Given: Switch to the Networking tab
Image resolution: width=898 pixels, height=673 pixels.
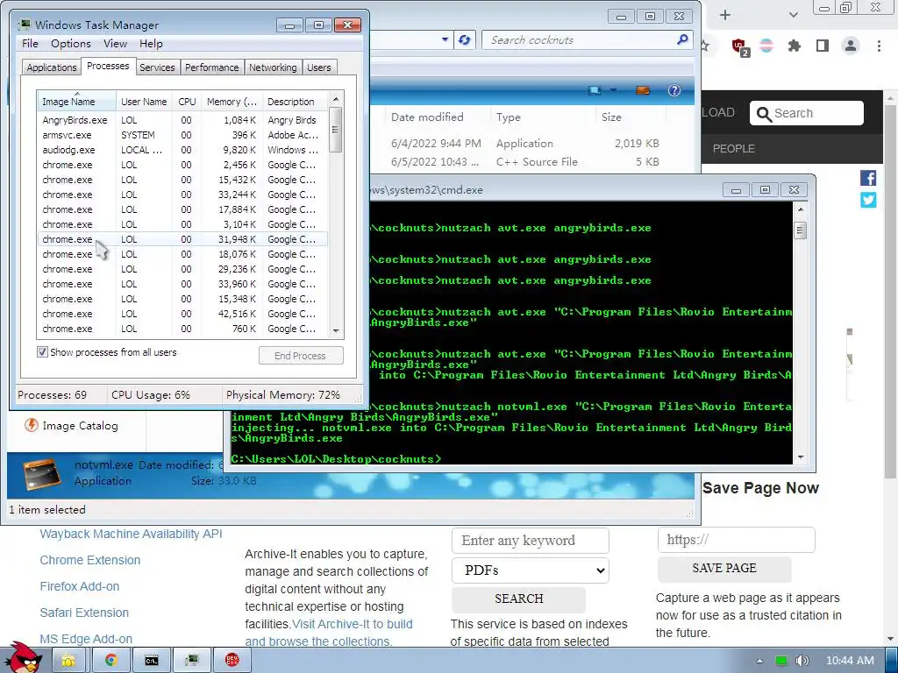Looking at the screenshot, I should pyautogui.click(x=274, y=67).
